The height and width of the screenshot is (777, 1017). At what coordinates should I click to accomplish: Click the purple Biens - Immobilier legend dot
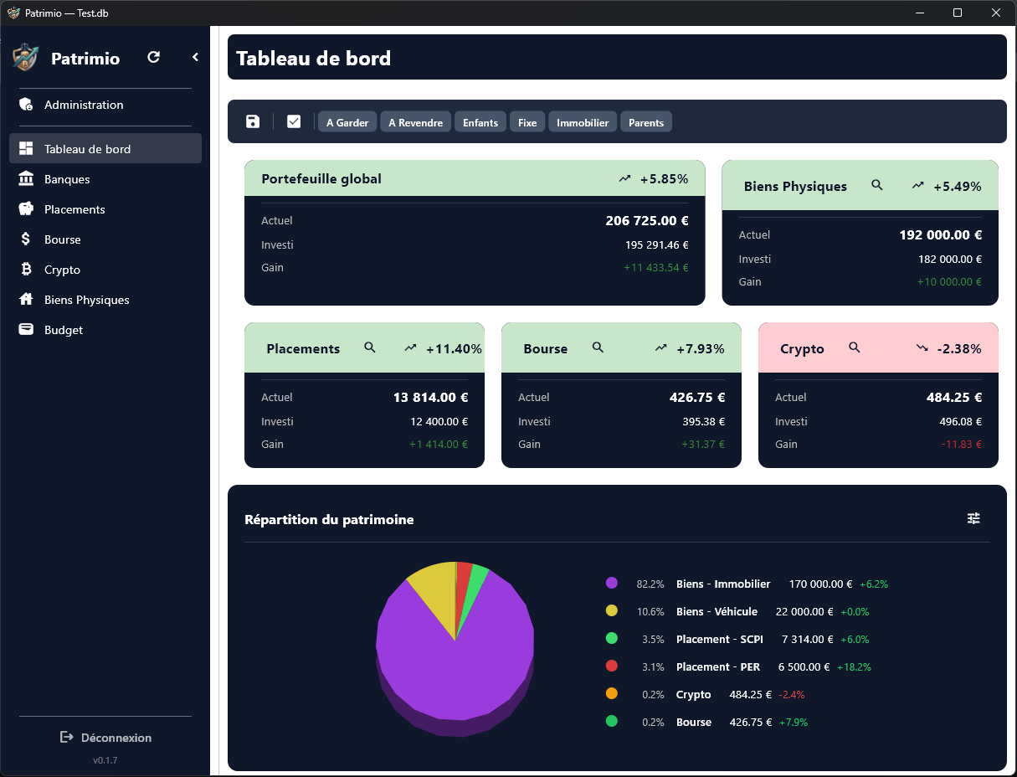pos(611,583)
